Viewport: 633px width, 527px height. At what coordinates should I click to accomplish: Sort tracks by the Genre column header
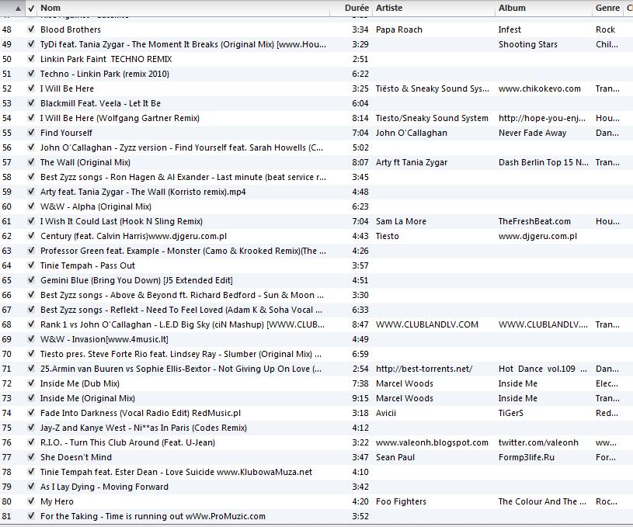click(607, 8)
